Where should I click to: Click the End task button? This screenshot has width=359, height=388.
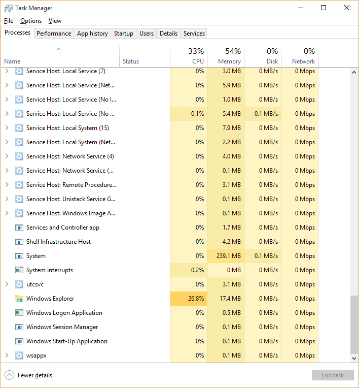[333, 375]
